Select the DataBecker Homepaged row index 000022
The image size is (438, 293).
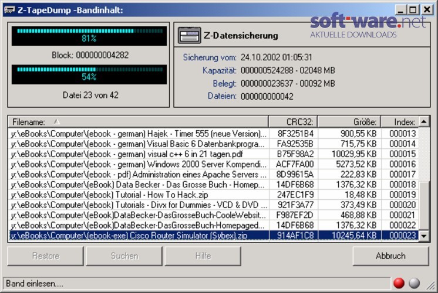pyautogui.click(x=213, y=225)
